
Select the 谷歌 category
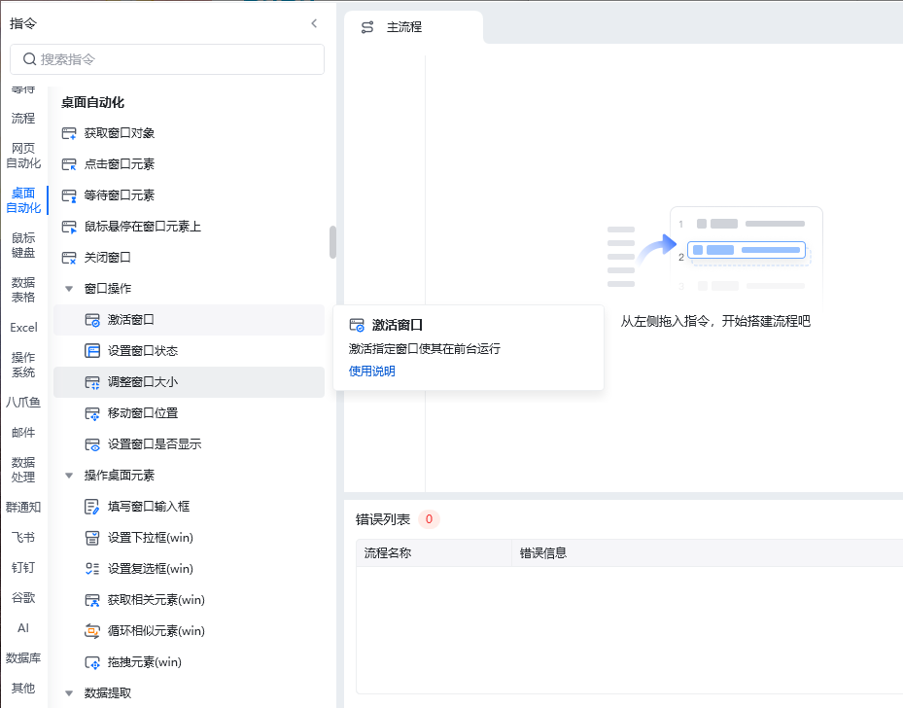23,598
